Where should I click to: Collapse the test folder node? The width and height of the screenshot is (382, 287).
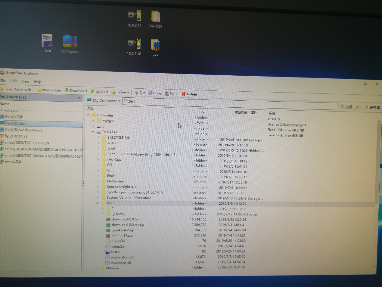(x=98, y=203)
